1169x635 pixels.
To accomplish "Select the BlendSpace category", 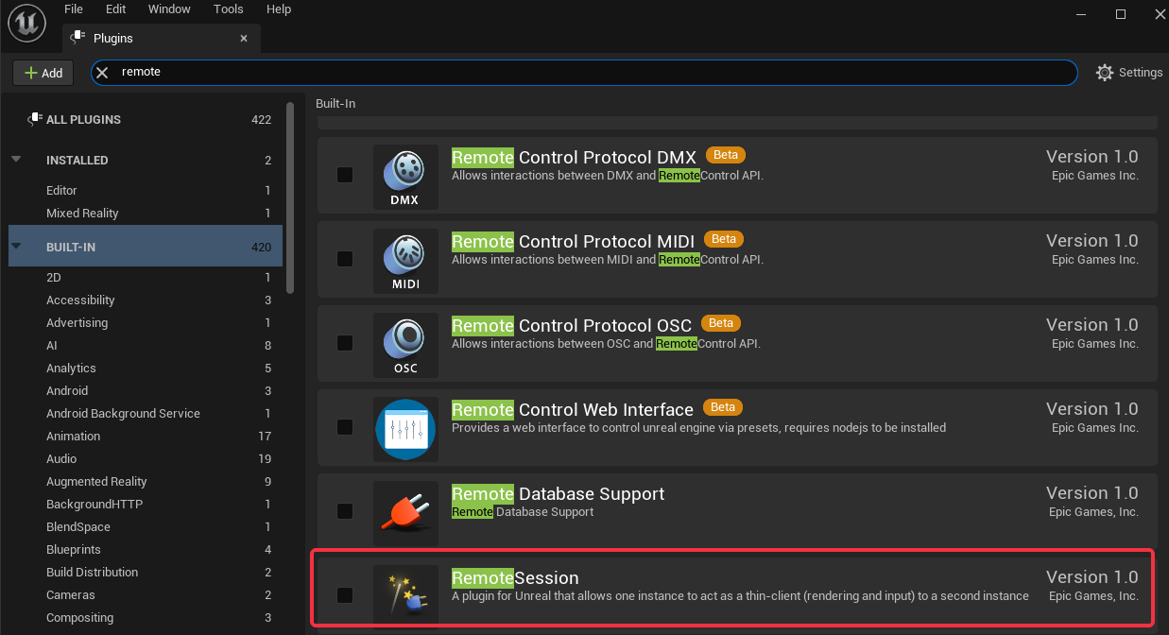I will click(146, 526).
